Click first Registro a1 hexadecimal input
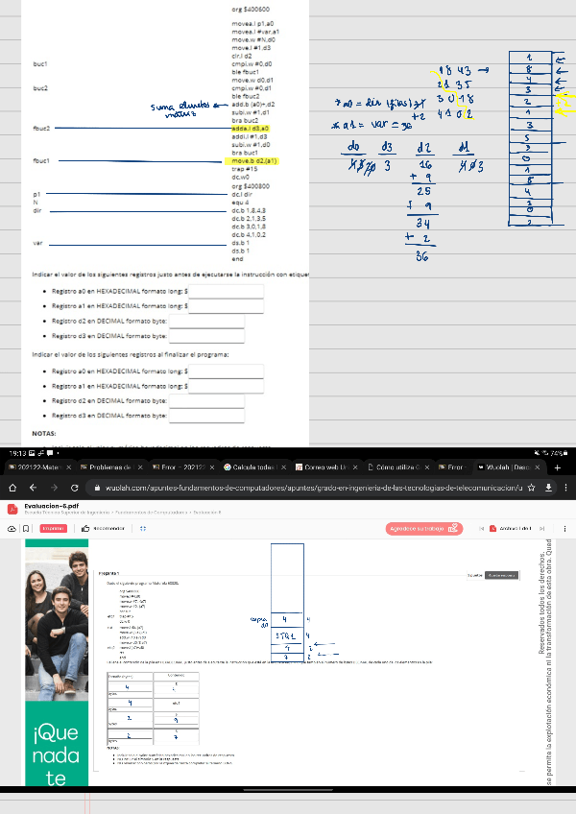This screenshot has width=576, height=814. 226,306
